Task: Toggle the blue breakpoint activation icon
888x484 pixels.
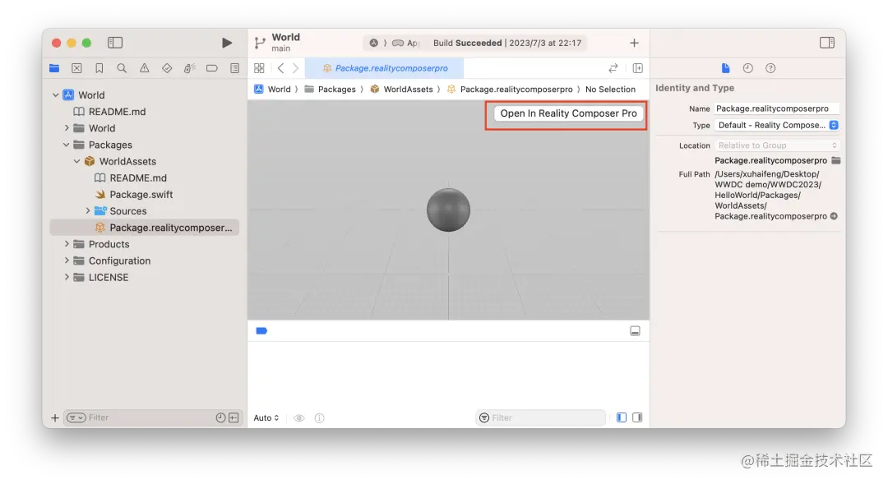Action: (x=261, y=331)
